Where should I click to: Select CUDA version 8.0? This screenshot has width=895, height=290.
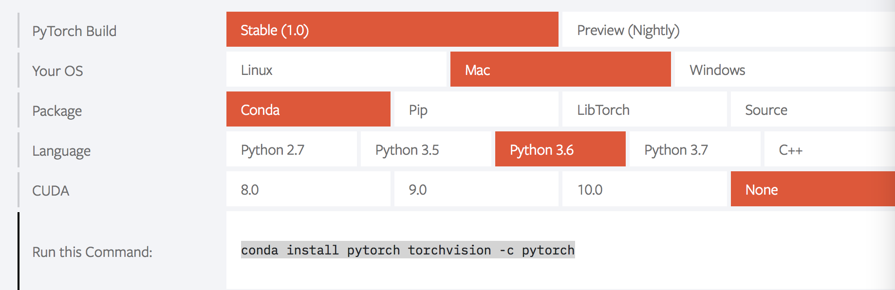pyautogui.click(x=308, y=189)
